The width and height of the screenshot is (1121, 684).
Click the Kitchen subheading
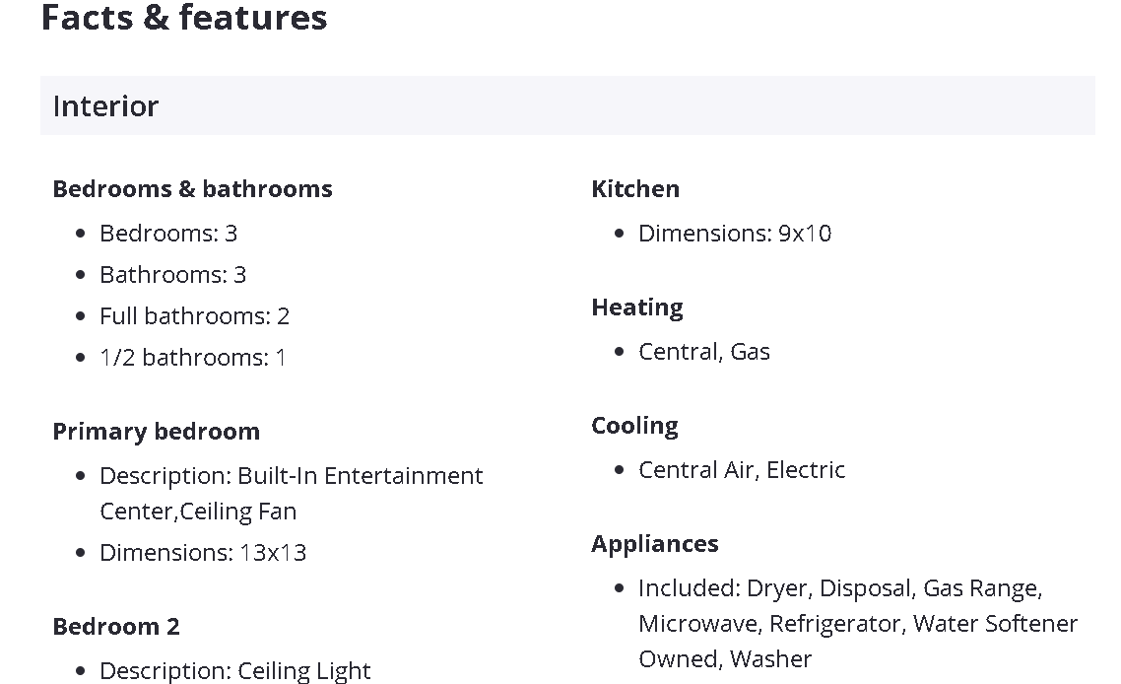click(635, 188)
